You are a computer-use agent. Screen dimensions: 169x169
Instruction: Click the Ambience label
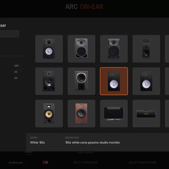16,163
